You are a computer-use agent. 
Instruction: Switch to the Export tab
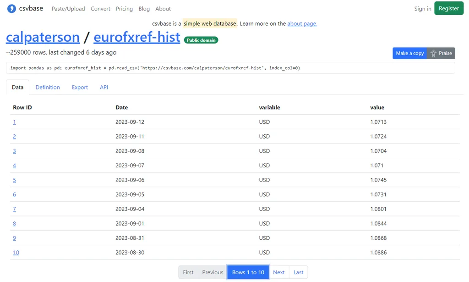pyautogui.click(x=80, y=87)
